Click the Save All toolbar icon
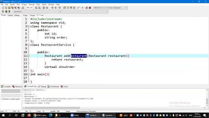The image size is (209, 118). [x=12, y=8]
